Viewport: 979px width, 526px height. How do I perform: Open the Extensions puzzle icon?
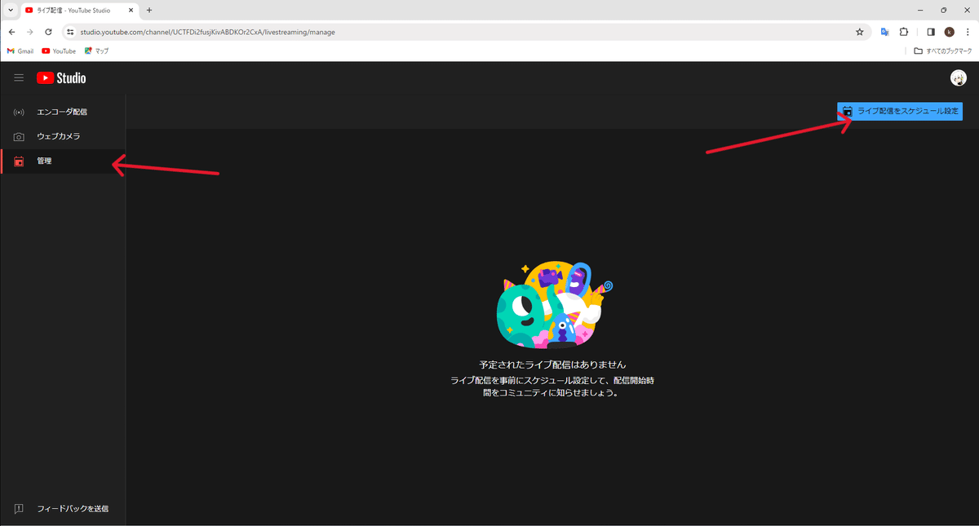(904, 32)
